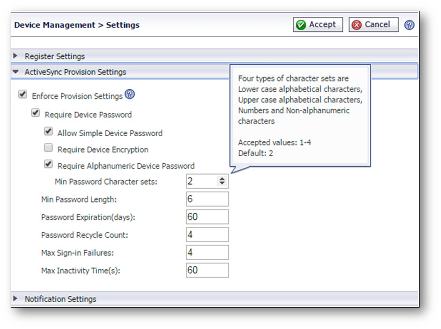Select the Max Inactivity Time field
The width and height of the screenshot is (441, 329).
tap(207, 270)
